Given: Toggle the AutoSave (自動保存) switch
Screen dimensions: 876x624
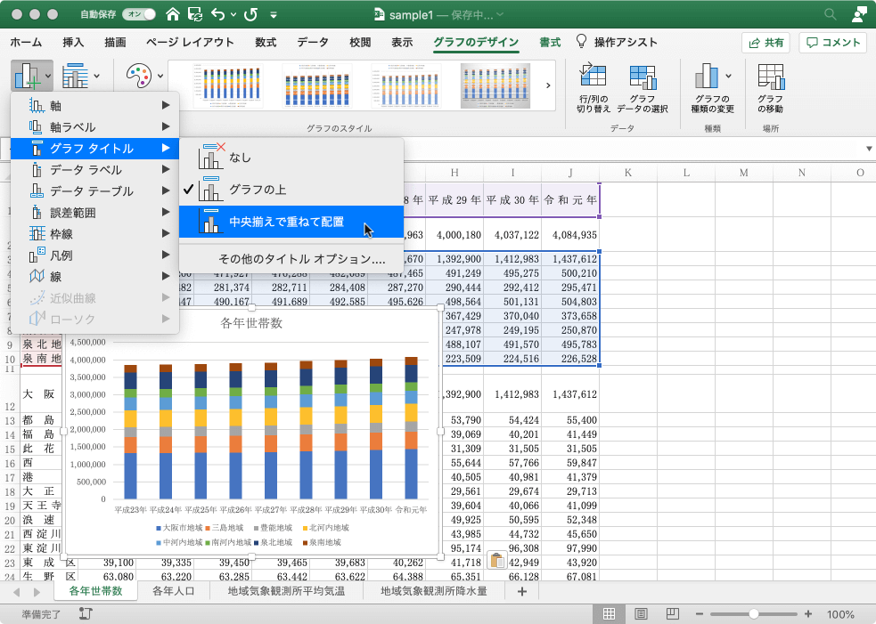Looking at the screenshot, I should tap(139, 15).
